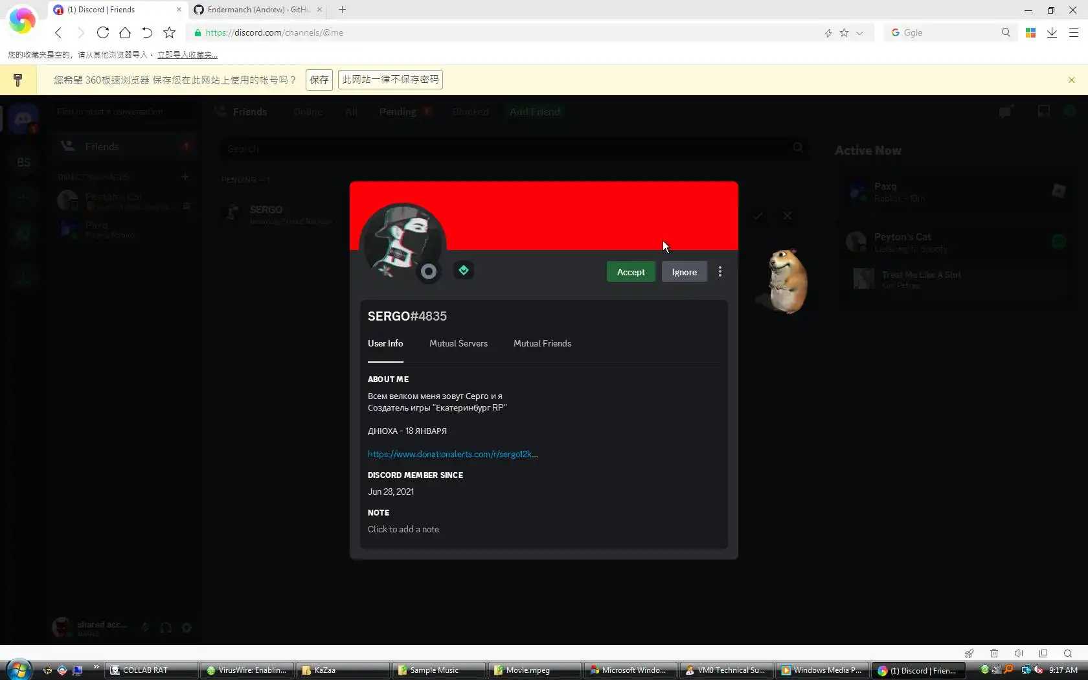Click the key icon on password bar
Viewport: 1088px width, 680px height.
(18, 80)
